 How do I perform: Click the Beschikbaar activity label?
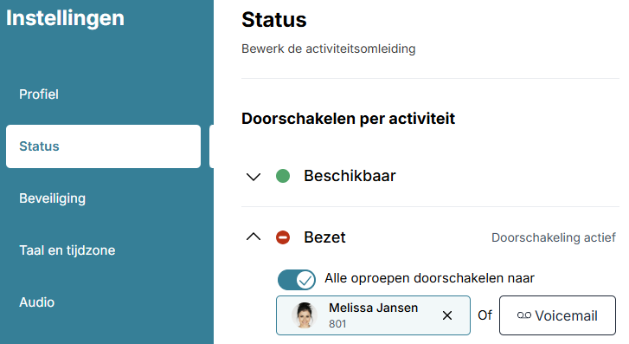[x=350, y=176]
